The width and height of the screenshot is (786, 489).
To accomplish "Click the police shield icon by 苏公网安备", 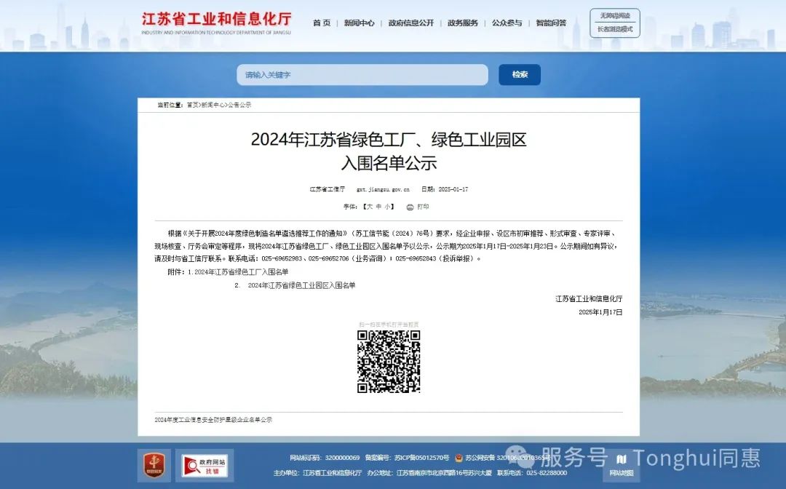I will 458,458.
